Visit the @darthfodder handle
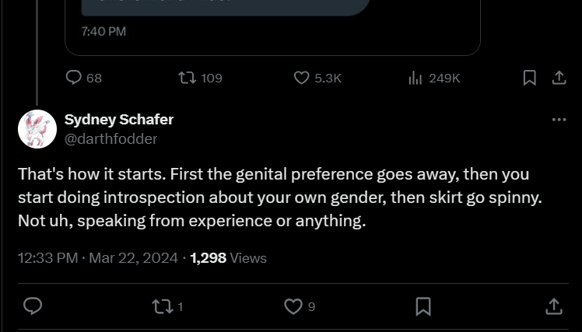582x332 pixels. click(110, 138)
